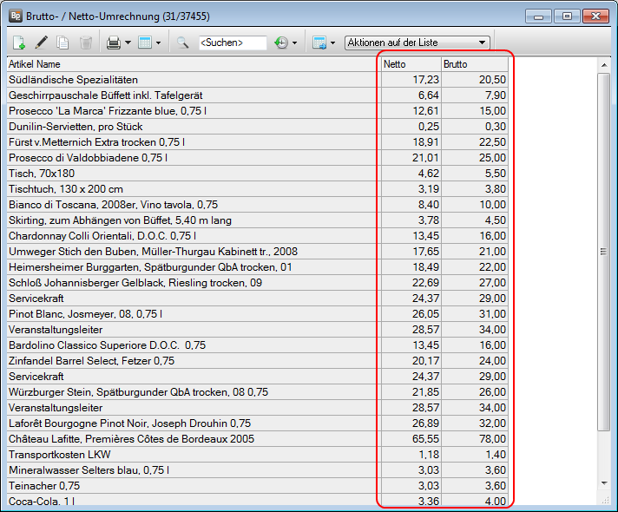Open the printer dropdown arrow
This screenshot has height=512, width=618.
point(128,43)
